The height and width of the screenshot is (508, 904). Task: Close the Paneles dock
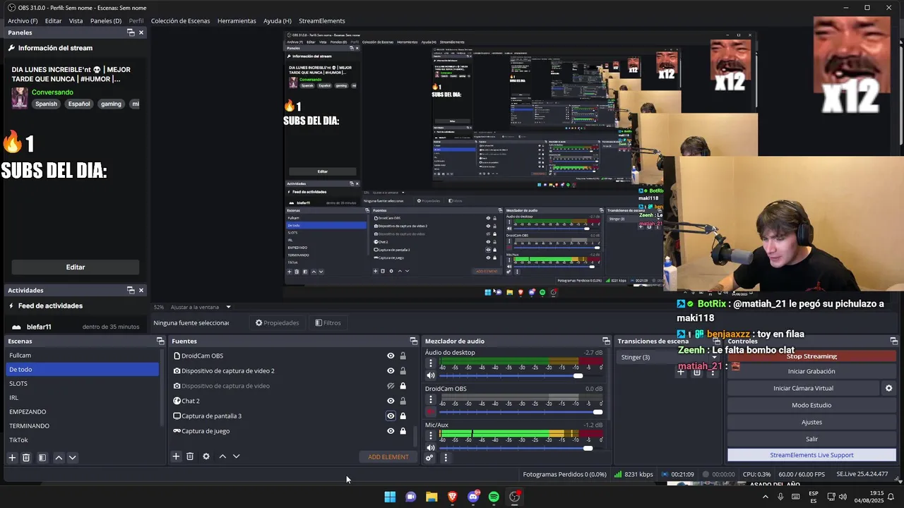pyautogui.click(x=141, y=32)
